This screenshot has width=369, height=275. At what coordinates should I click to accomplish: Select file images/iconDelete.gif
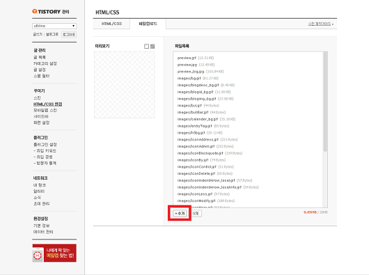click(205, 173)
